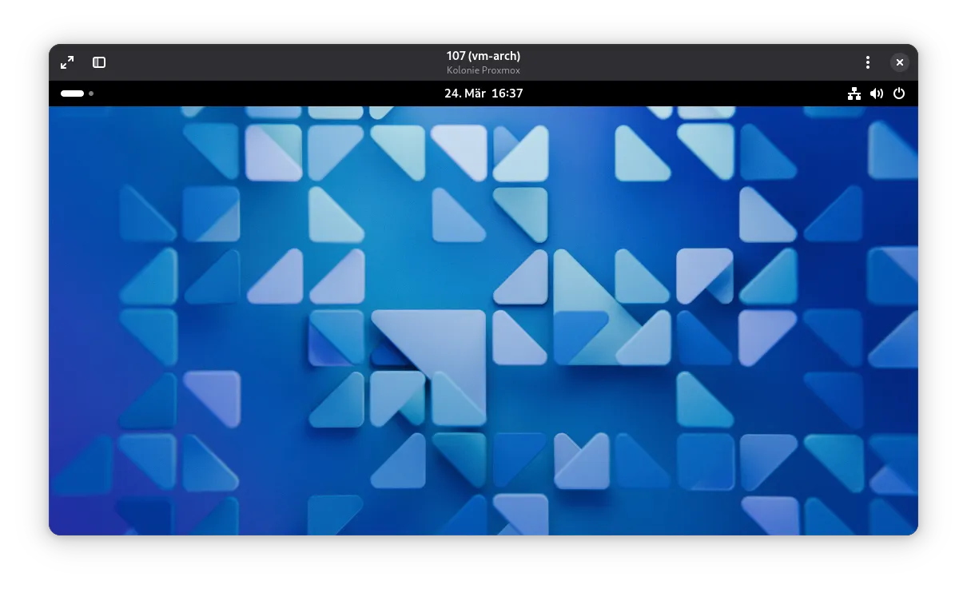Image resolution: width=967 pixels, height=589 pixels.
Task: Open the wired network status icon
Action: pos(854,94)
